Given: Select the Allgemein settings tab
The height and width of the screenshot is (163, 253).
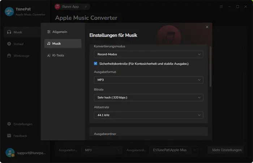Looking at the screenshot, I should tap(63, 32).
